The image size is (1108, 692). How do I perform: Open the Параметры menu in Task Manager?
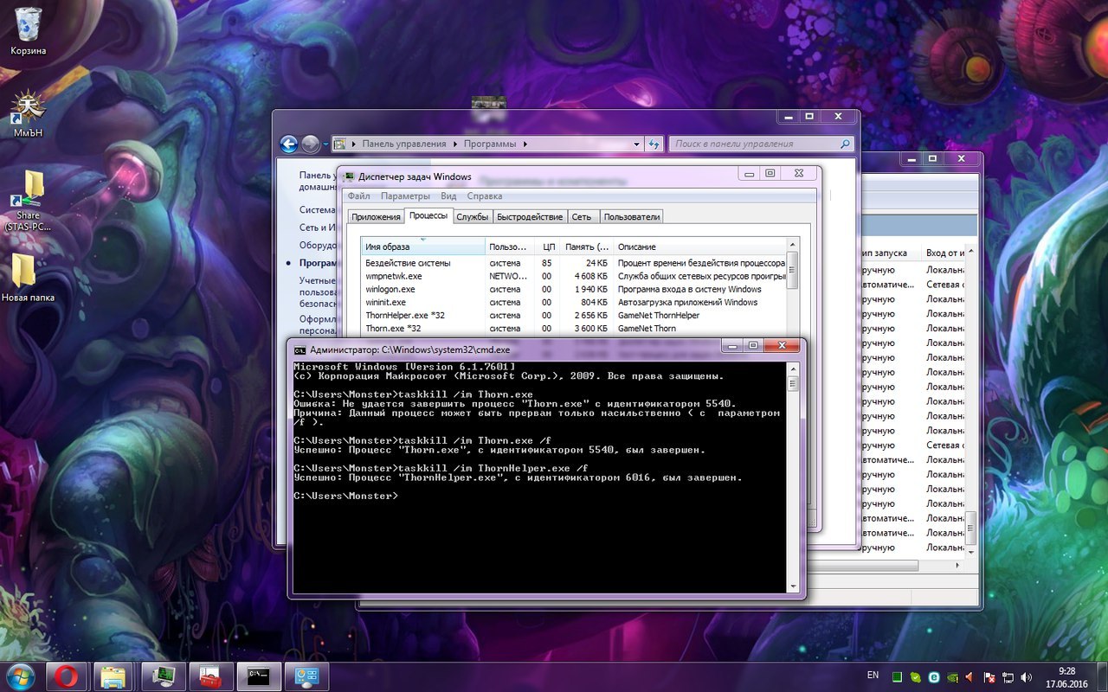point(405,196)
